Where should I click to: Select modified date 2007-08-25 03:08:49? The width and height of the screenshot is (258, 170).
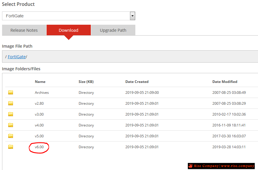click(229, 93)
